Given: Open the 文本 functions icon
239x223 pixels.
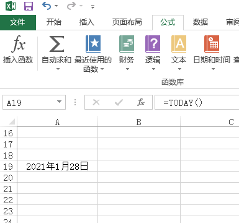Looking at the screenshot, I should click(179, 44).
